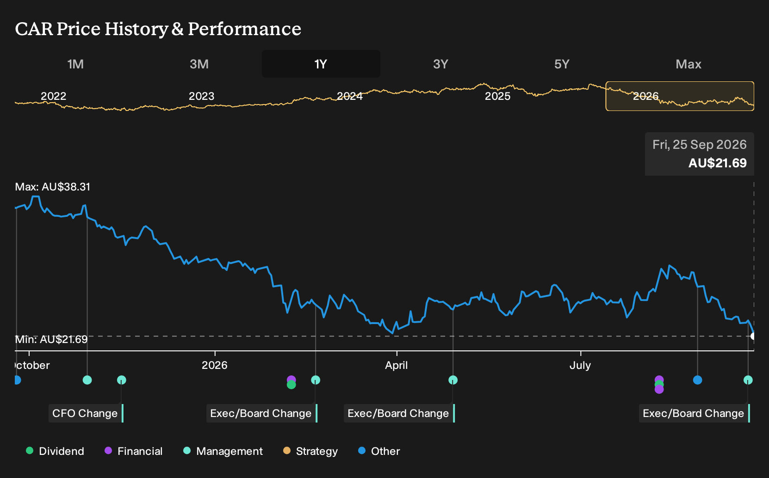Click the AU$21.69 price in tooltip

coord(718,163)
